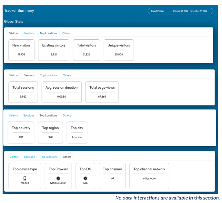Select Top Locations tab in panel showing Top channel
This screenshot has height=203, width=222.
coord(49,157)
